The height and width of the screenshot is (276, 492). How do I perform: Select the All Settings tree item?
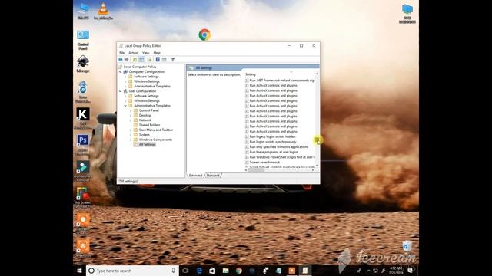point(147,145)
